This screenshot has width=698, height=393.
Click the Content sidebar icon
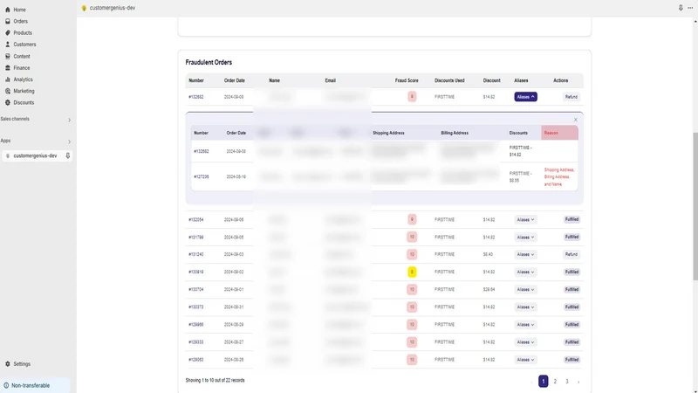[x=8, y=56]
